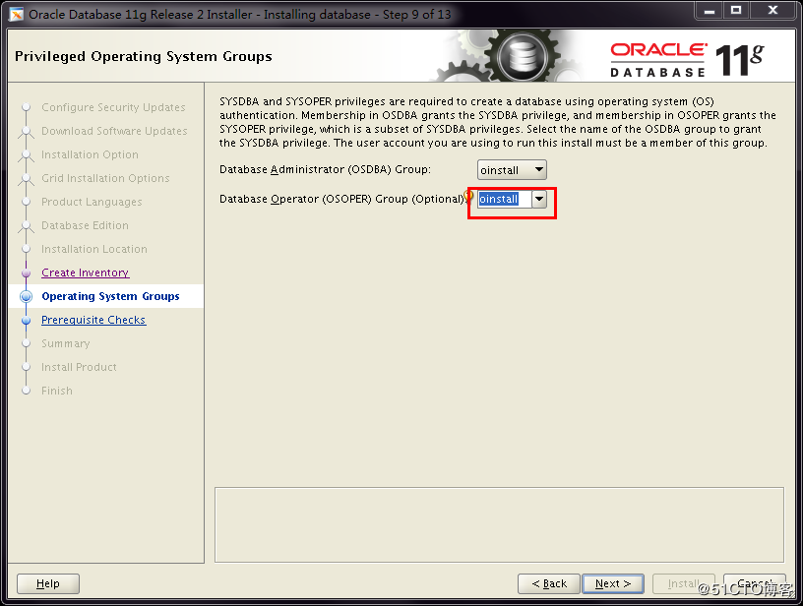Click Grid Installation Options step
The height and width of the screenshot is (606, 803).
[105, 178]
